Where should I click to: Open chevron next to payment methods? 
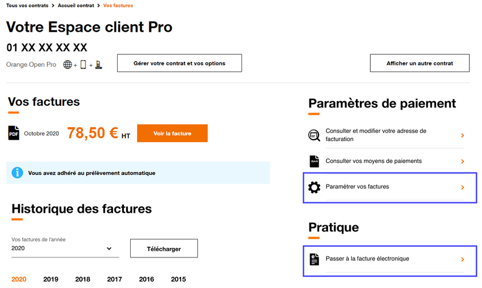point(462,161)
